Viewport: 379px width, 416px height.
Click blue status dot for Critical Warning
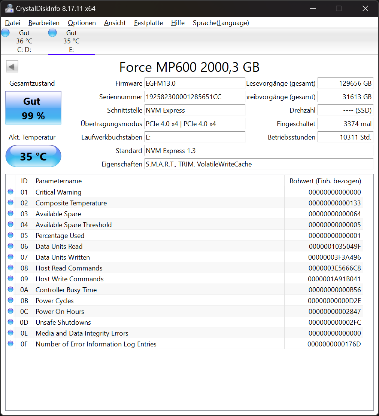coord(10,192)
